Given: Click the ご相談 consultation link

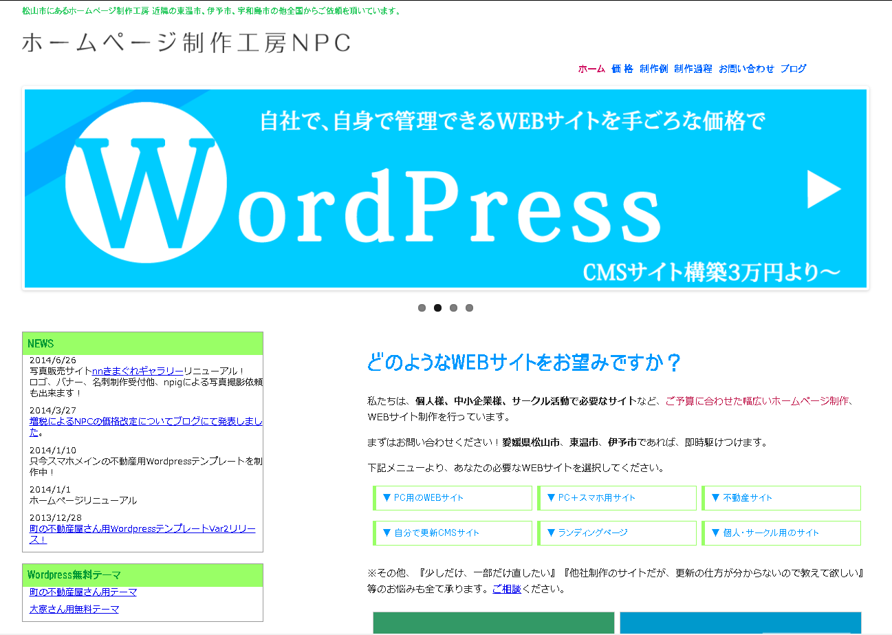Looking at the screenshot, I should pyautogui.click(x=506, y=589).
